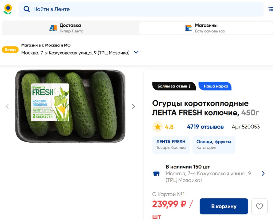Click the search magnifier icon
This screenshot has height=220, width=273.
[27, 9]
